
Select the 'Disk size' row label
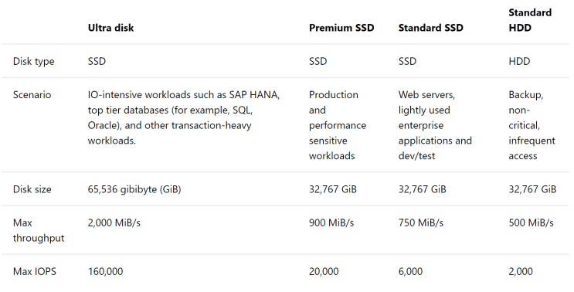tap(32, 189)
